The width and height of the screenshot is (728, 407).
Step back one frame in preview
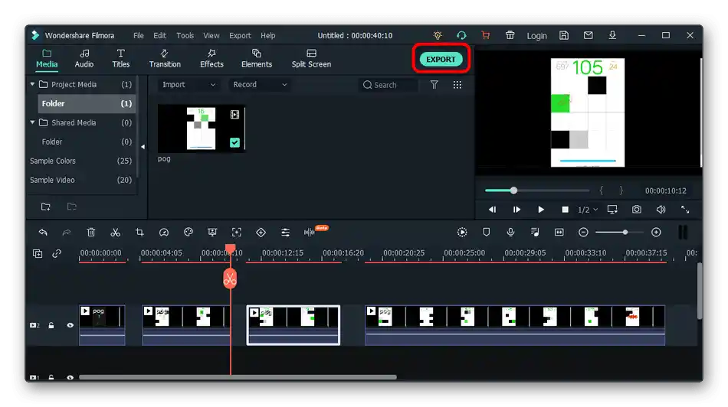[492, 210]
